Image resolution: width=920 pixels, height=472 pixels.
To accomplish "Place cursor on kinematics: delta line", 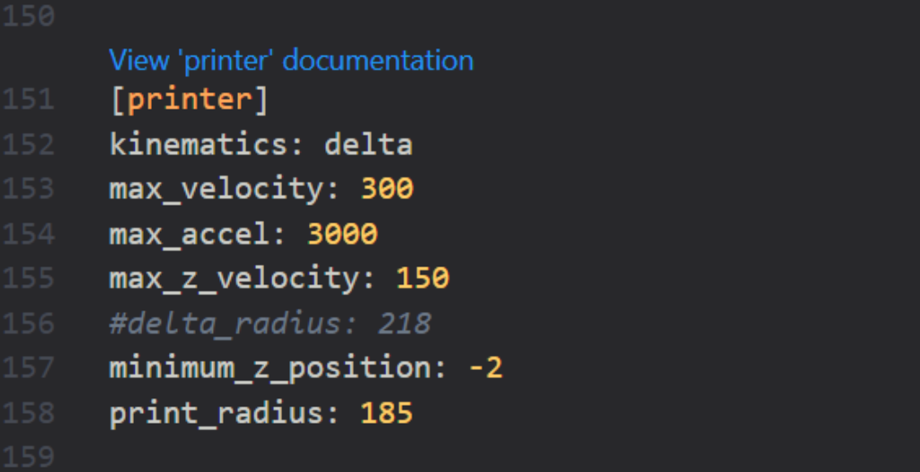I will (261, 144).
